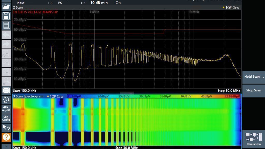This screenshot has height=149, width=265.
Task: Click the full-screen display icon
Action: click(x=6, y=91)
